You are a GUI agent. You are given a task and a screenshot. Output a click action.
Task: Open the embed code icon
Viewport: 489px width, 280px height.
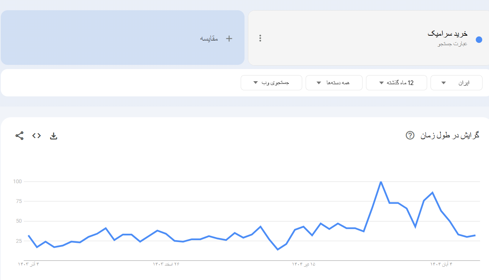[36, 136]
